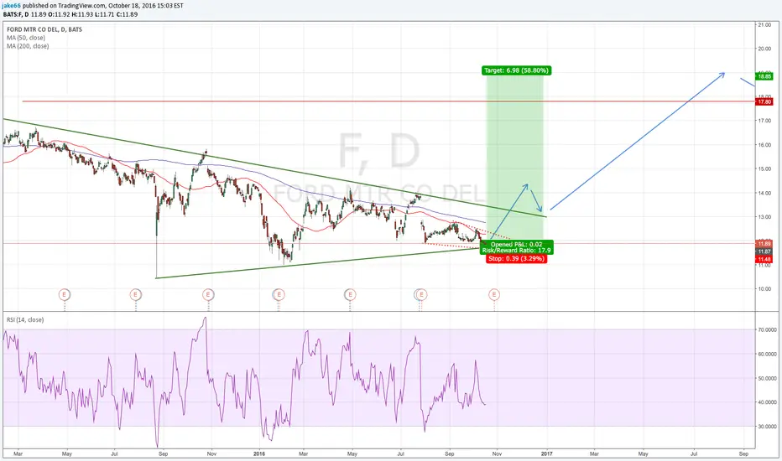782x461 pixels.
Task: Click the earnings E marker near November 2015
Action: (x=208, y=294)
